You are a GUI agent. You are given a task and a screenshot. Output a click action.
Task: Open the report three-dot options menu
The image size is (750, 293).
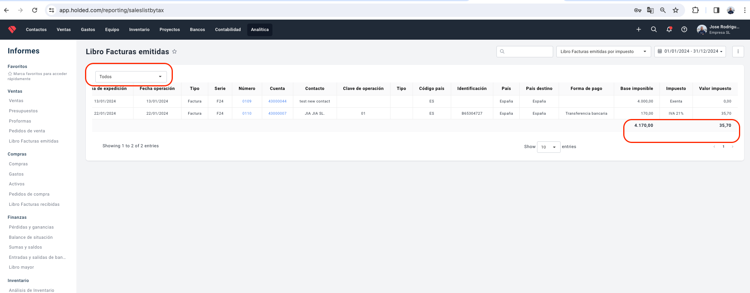point(738,51)
